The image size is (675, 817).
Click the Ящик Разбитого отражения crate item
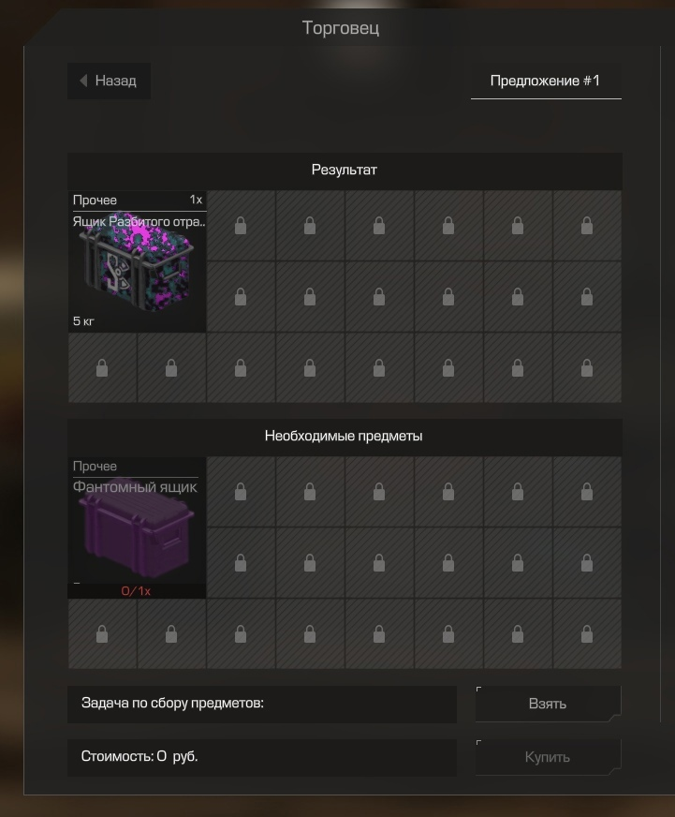tap(137, 261)
